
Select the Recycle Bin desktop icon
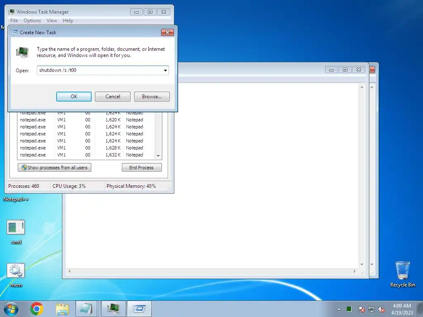[x=403, y=274]
